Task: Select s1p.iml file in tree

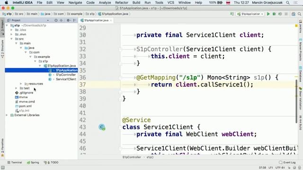Action: [x=24, y=110]
